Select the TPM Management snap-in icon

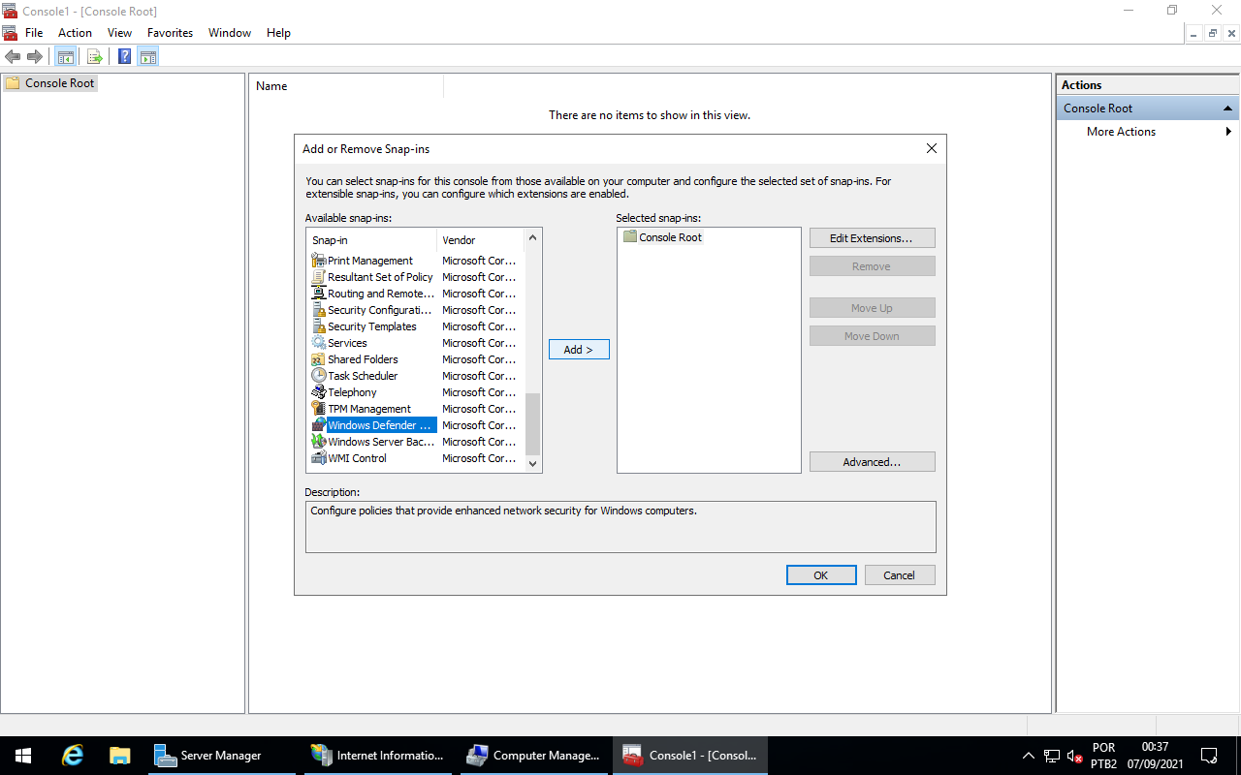pyautogui.click(x=319, y=408)
